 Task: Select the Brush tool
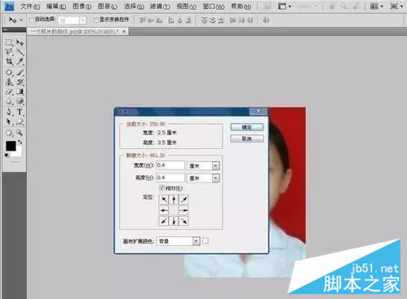[x=20, y=73]
